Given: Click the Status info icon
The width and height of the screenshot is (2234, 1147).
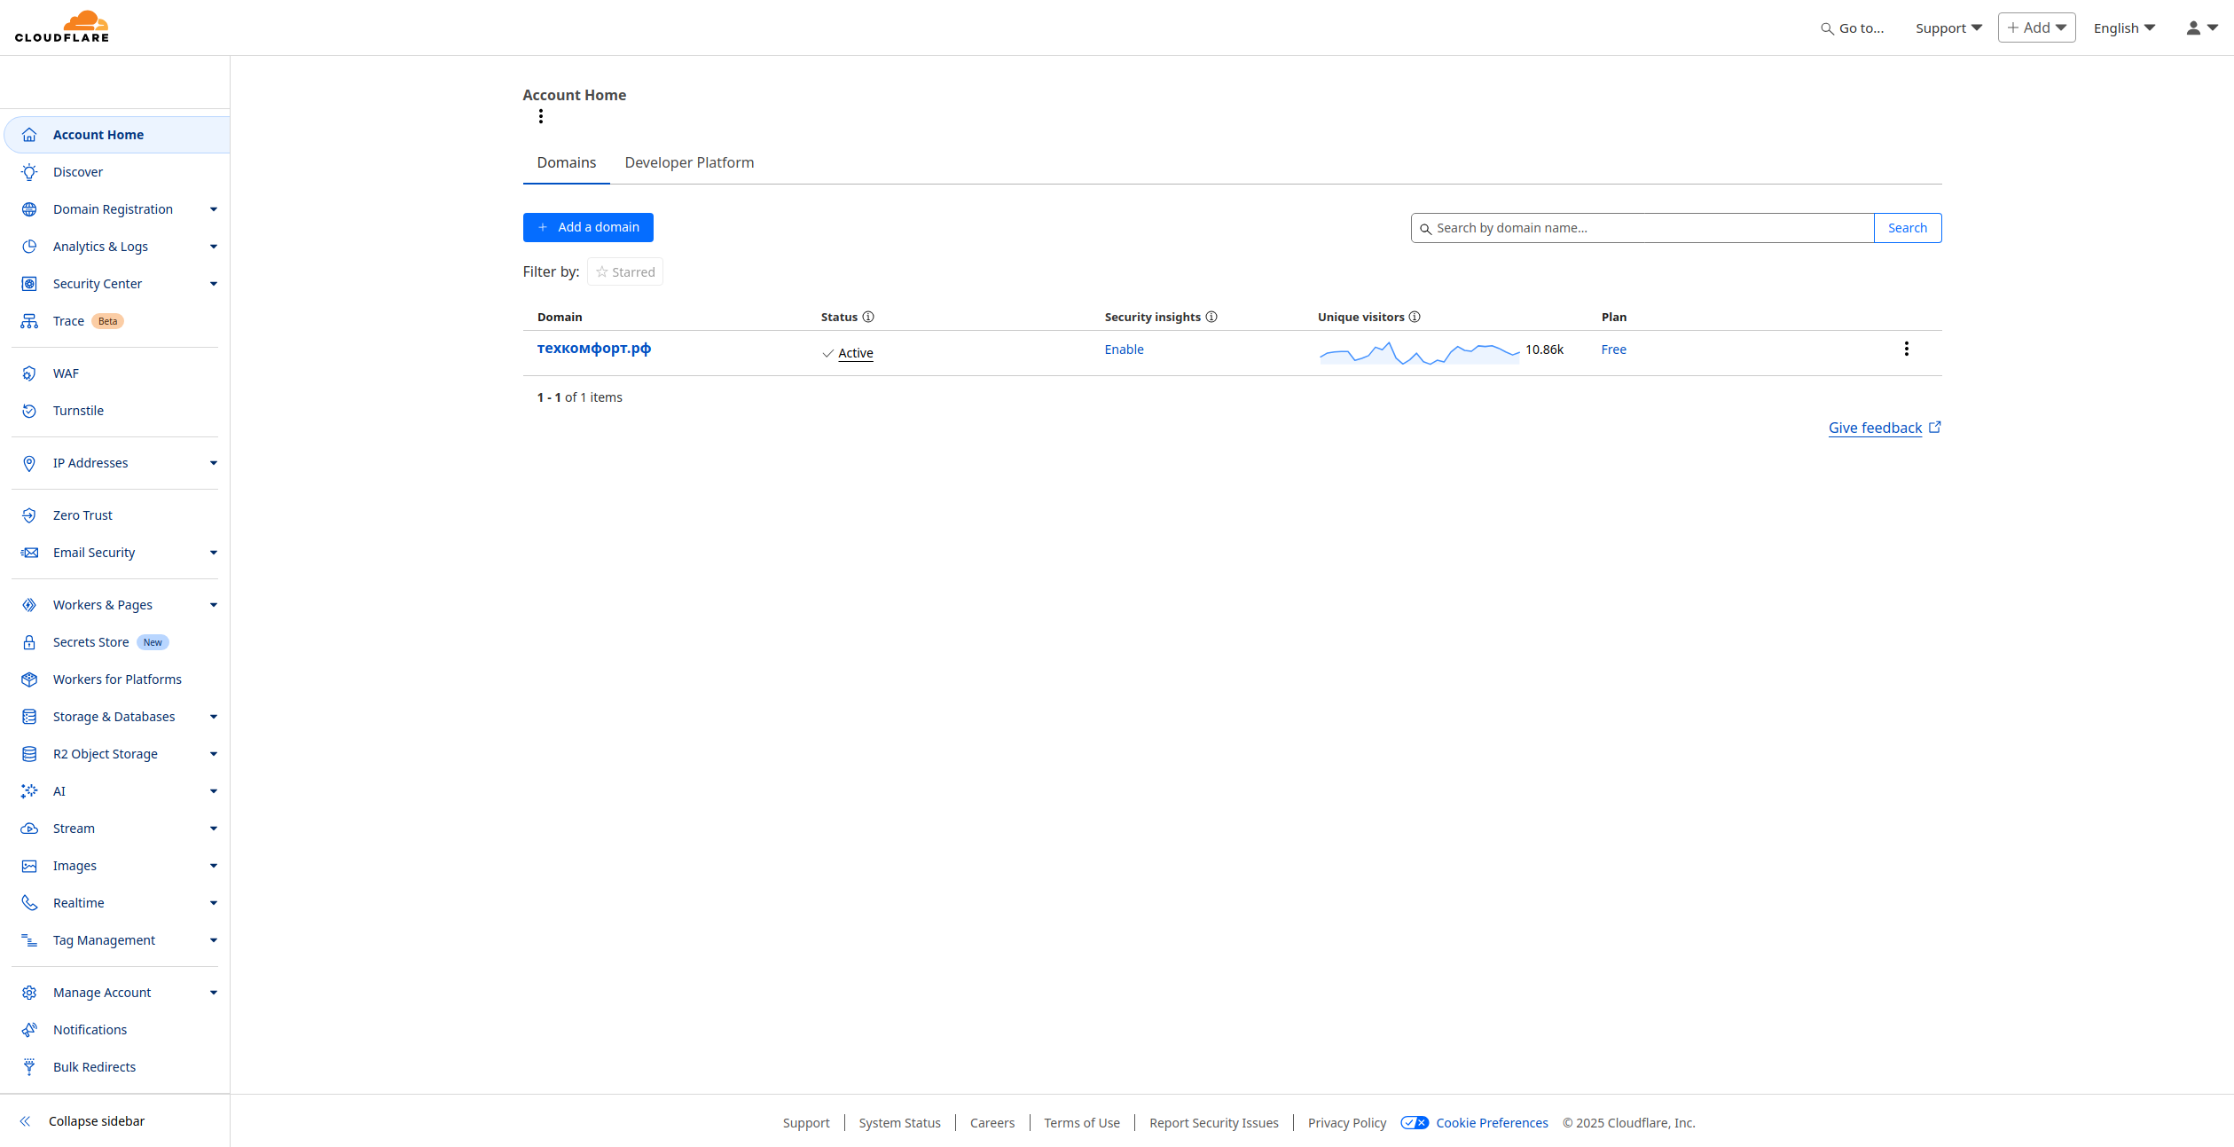Looking at the screenshot, I should click(868, 317).
